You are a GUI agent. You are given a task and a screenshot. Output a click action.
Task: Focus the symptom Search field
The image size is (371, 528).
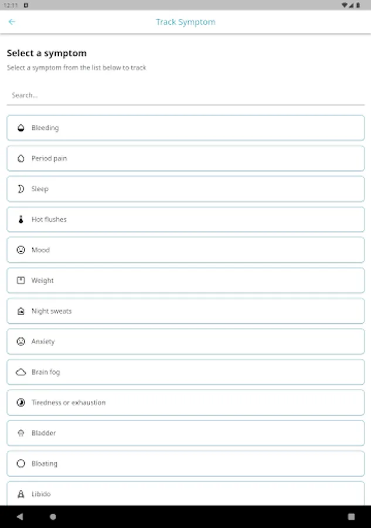(x=185, y=95)
